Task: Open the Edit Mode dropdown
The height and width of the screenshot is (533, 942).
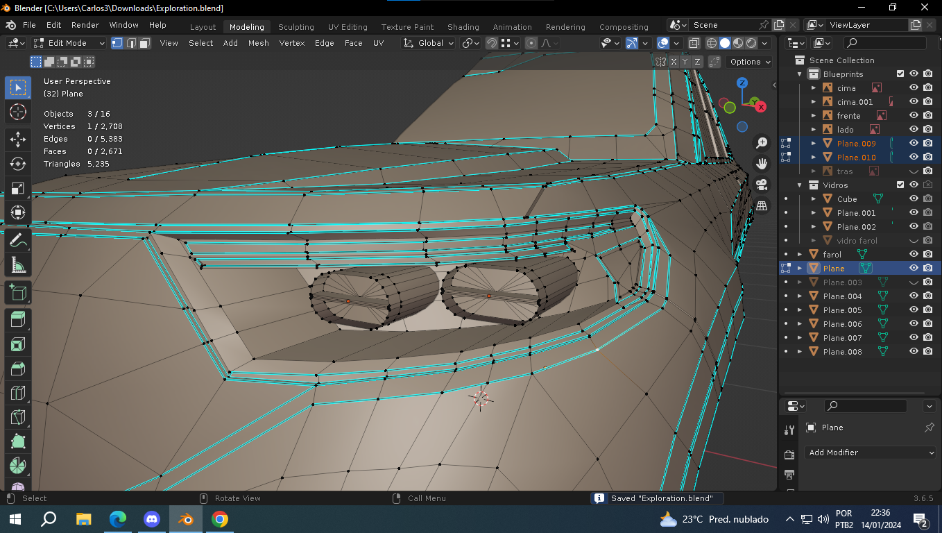Action: pos(69,43)
